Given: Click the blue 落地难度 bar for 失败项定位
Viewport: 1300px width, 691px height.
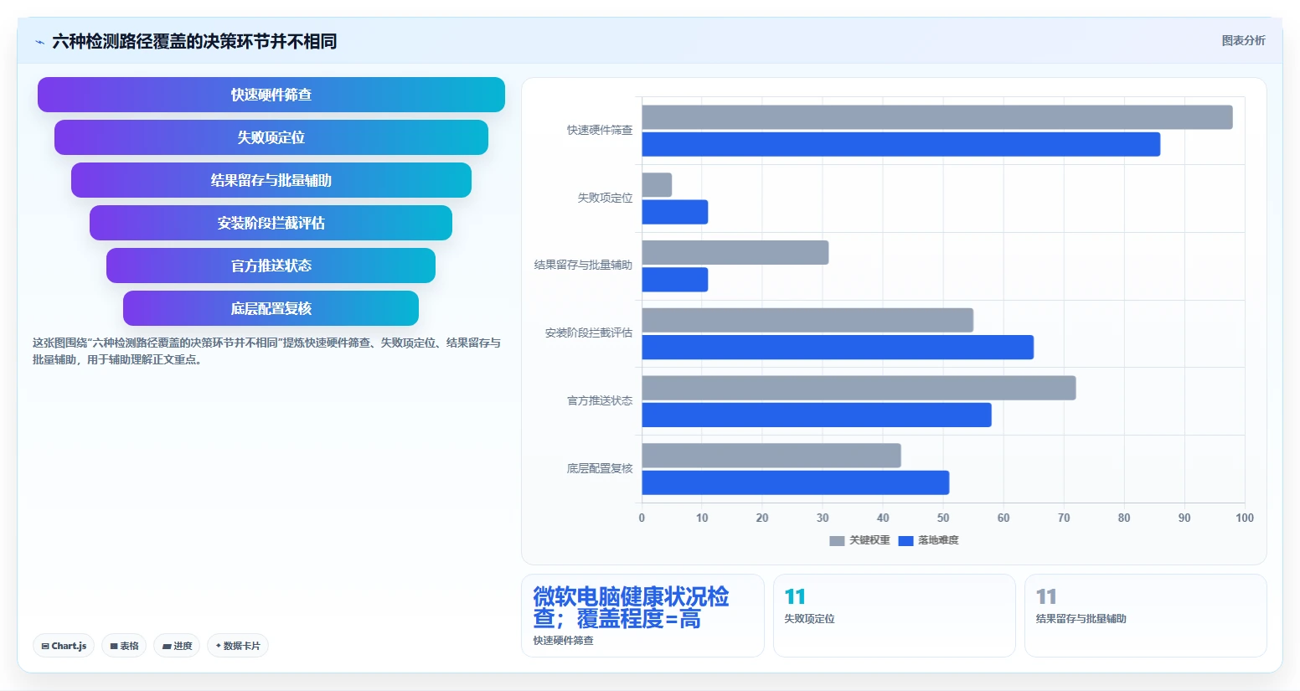Looking at the screenshot, I should pos(675,212).
